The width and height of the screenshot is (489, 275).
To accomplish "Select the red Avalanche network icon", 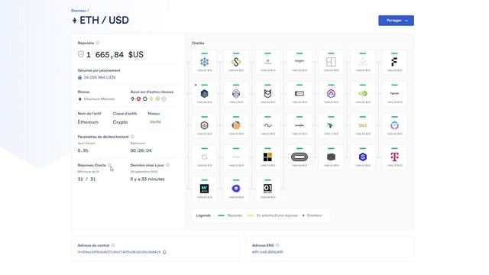I will tap(139, 99).
